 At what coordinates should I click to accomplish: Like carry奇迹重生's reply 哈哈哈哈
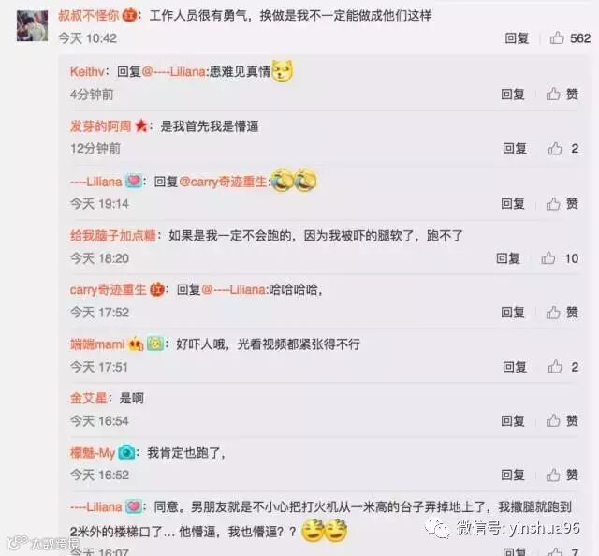pyautogui.click(x=553, y=313)
